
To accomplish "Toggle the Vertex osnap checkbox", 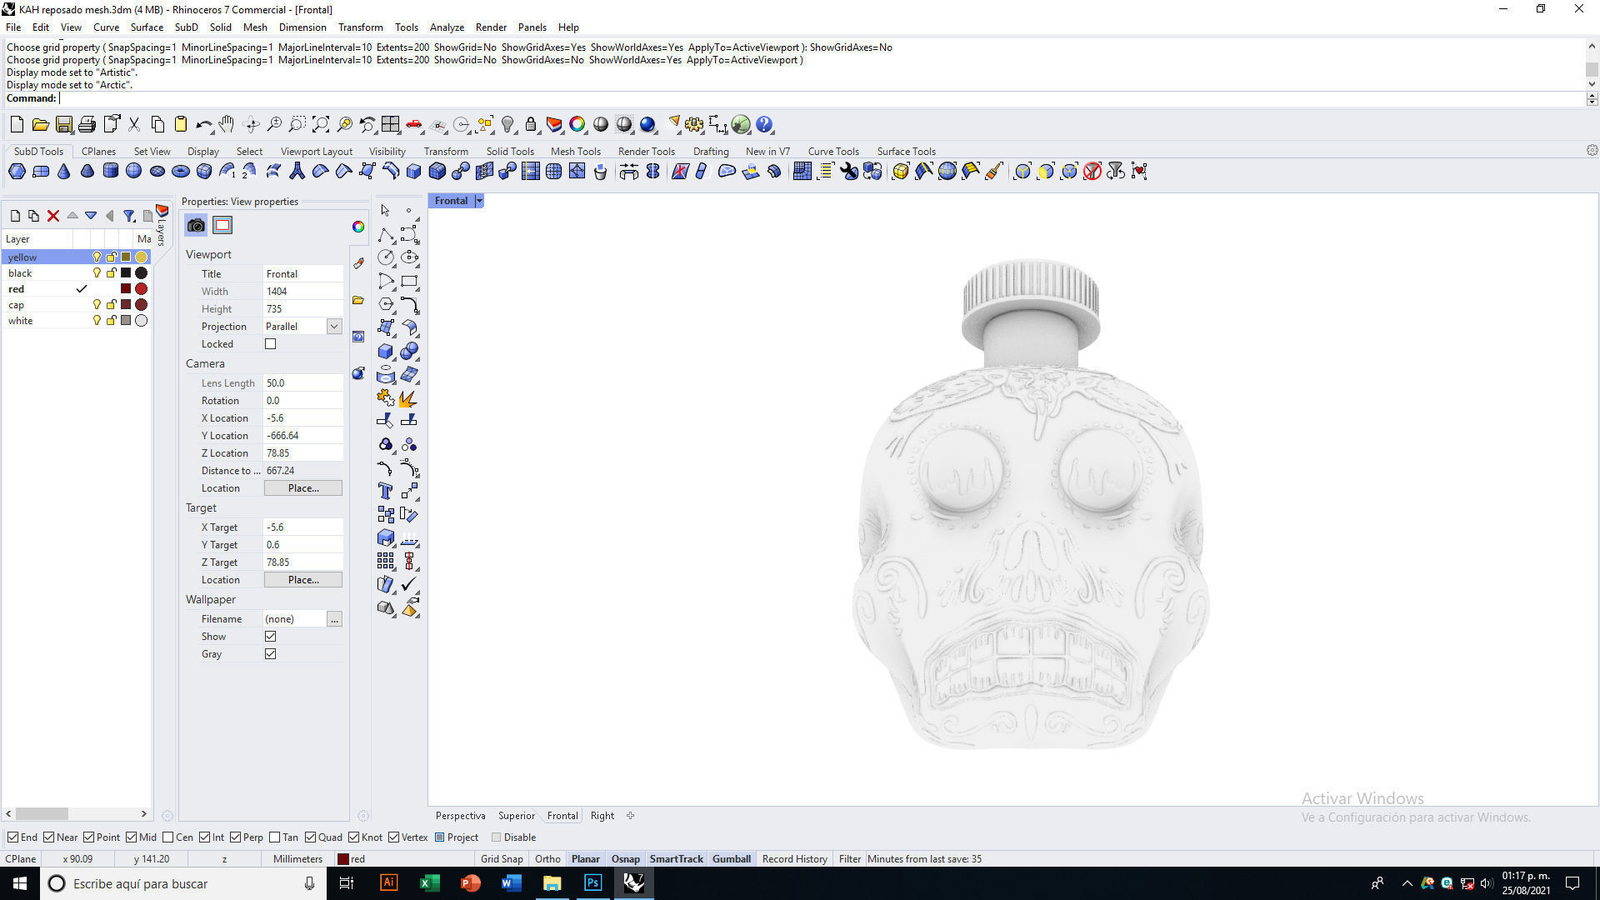I will tap(393, 837).
